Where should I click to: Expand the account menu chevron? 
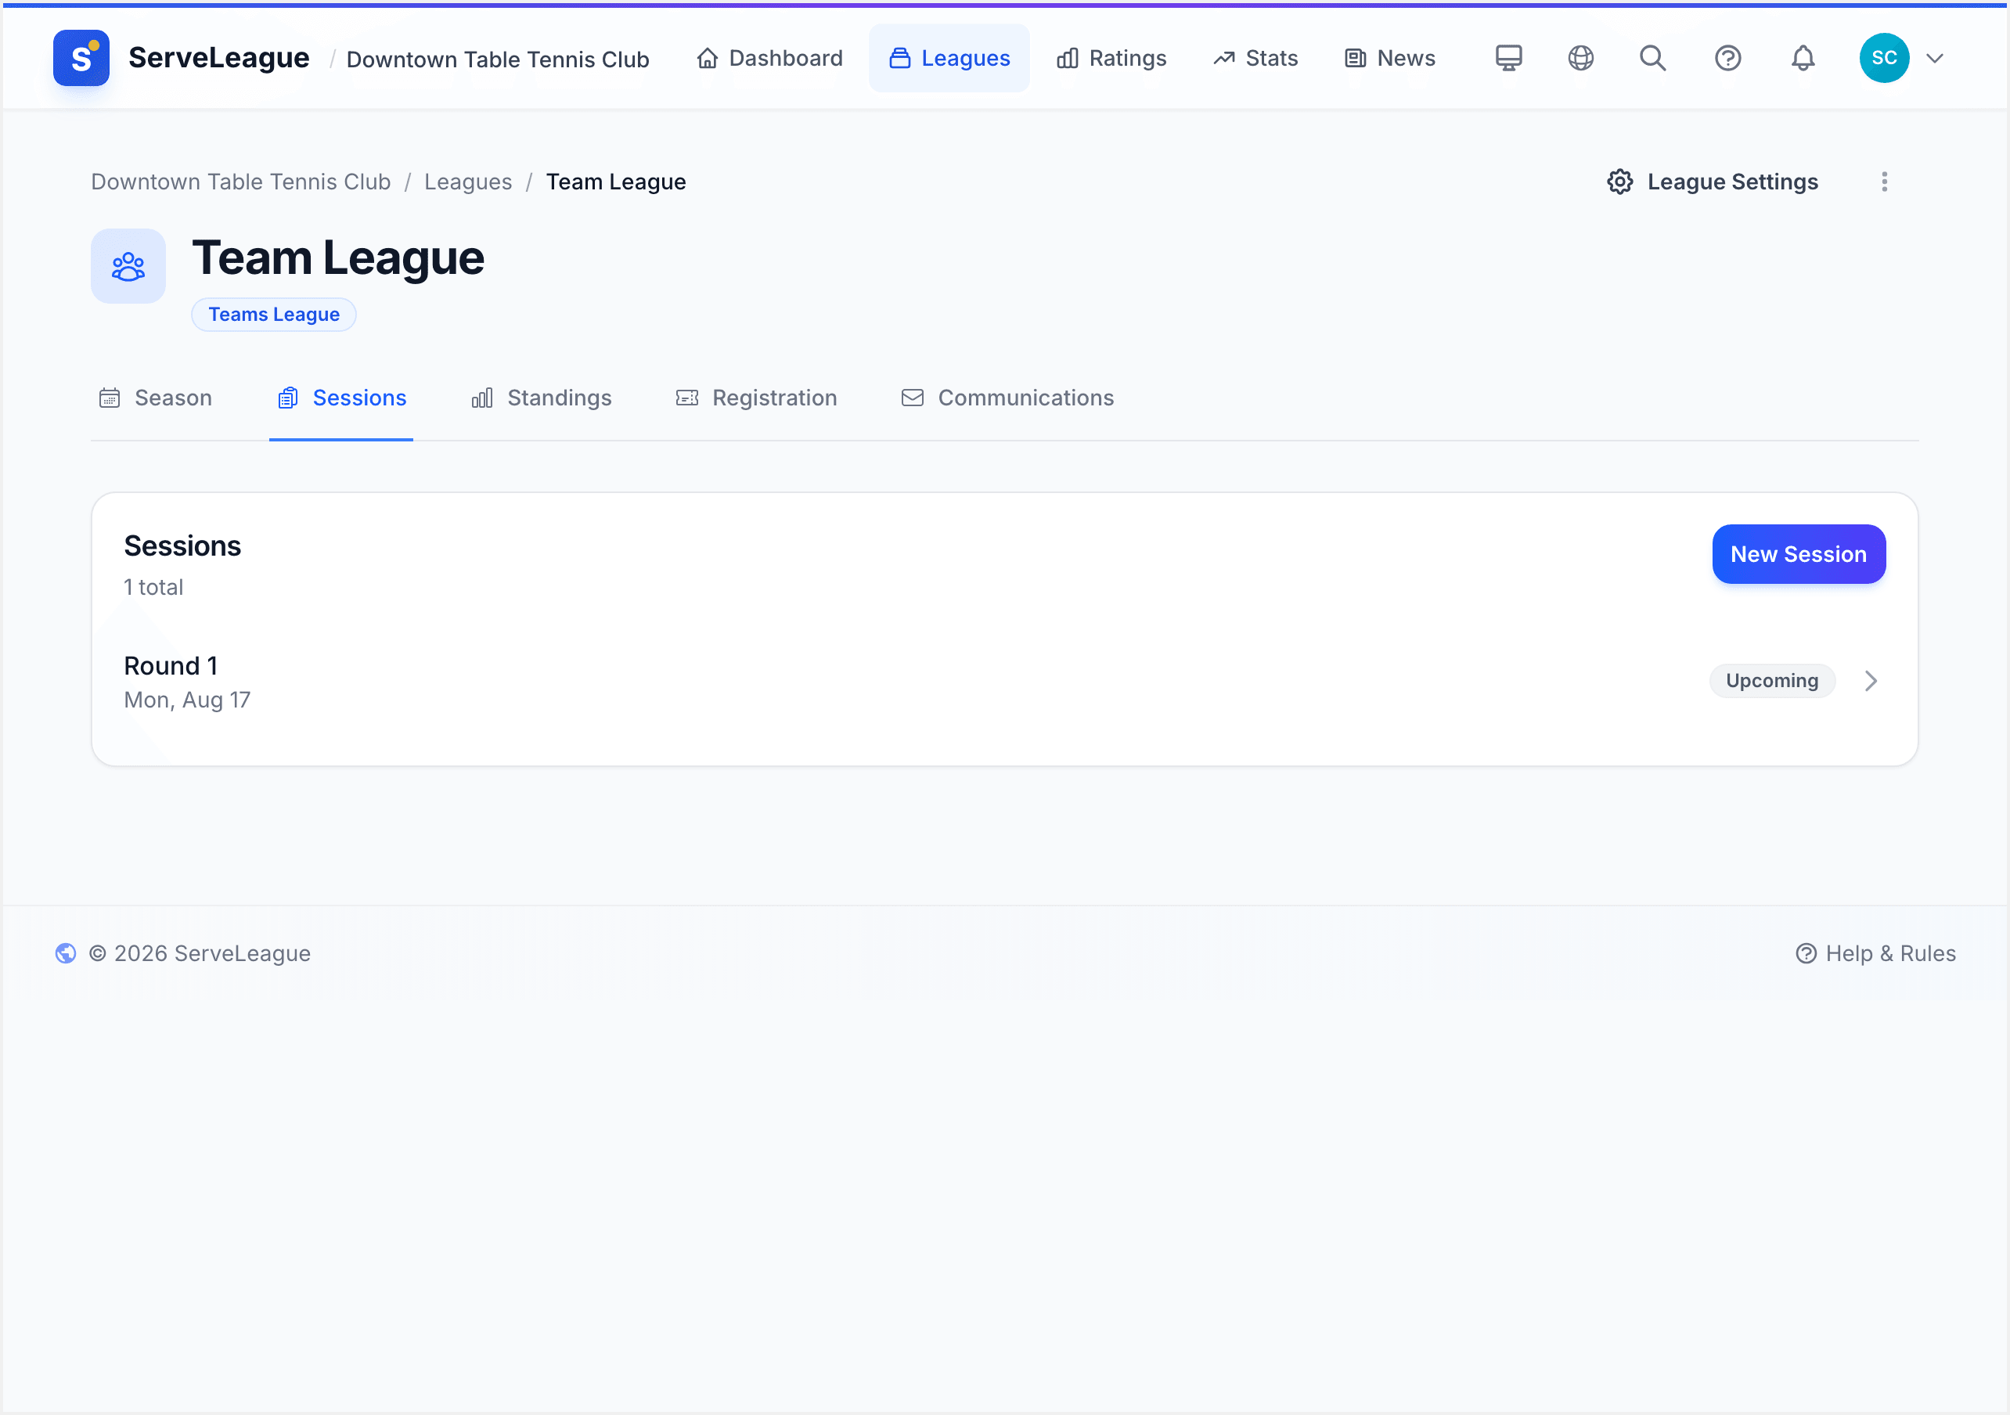(x=1935, y=59)
